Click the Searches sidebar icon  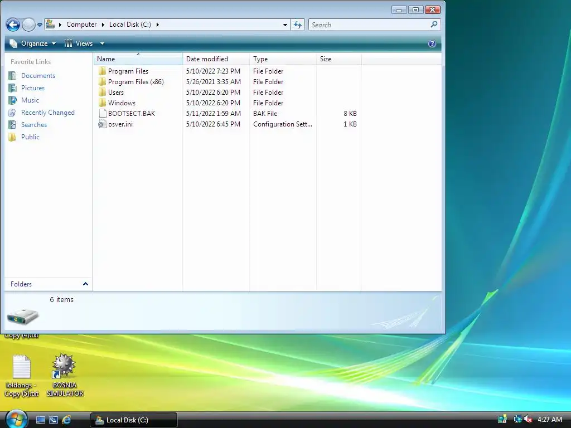tap(12, 125)
